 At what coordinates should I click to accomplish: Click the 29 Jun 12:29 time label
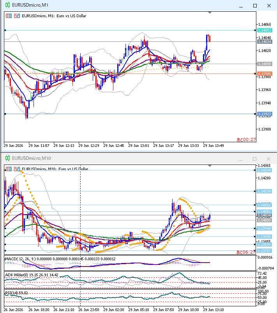point(89,146)
